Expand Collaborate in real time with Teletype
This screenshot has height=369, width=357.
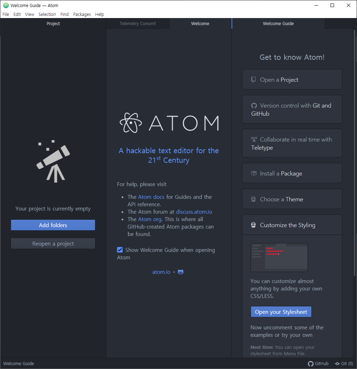coord(292,143)
